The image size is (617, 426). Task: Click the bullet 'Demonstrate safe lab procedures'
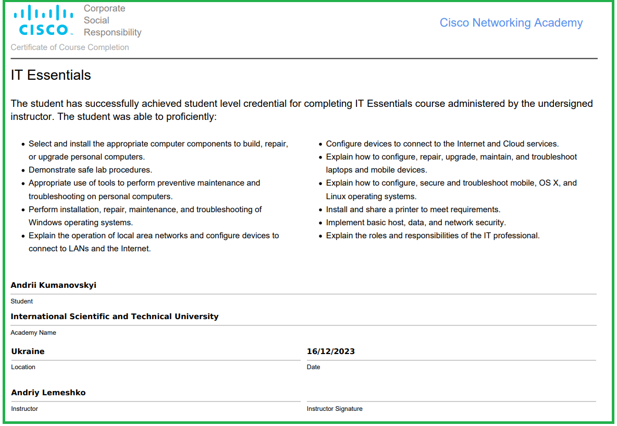tap(90, 169)
